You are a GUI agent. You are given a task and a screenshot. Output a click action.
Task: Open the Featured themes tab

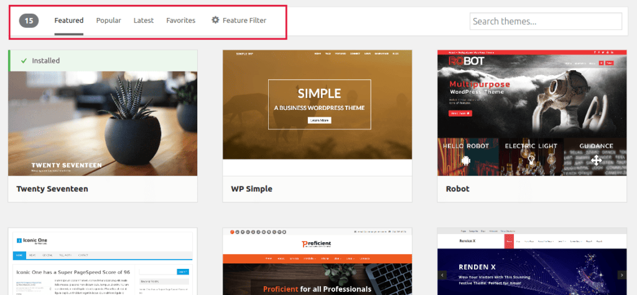[68, 20]
